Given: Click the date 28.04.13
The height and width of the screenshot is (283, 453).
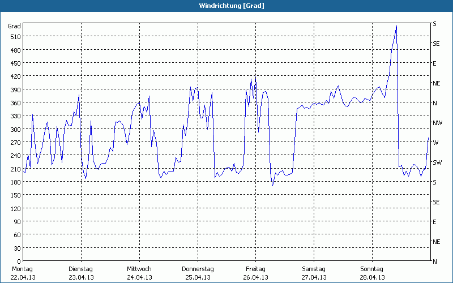Looking at the screenshot, I should pos(373,277).
